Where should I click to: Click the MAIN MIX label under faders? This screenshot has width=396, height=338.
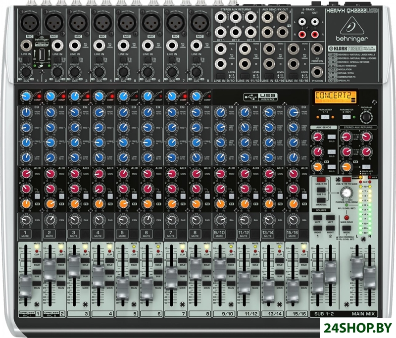pyautogui.click(x=363, y=314)
